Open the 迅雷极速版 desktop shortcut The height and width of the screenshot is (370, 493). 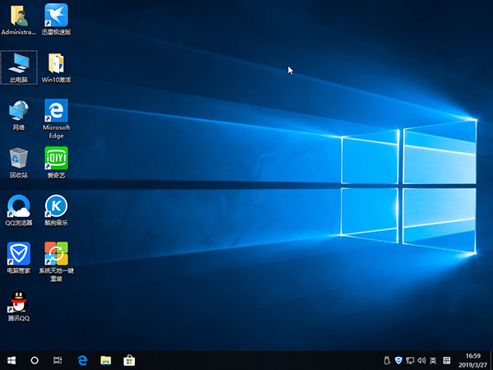coord(56,16)
